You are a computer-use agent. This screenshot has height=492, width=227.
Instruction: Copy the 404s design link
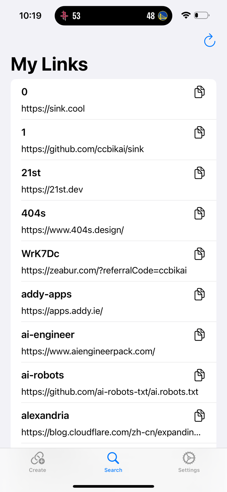click(x=199, y=213)
